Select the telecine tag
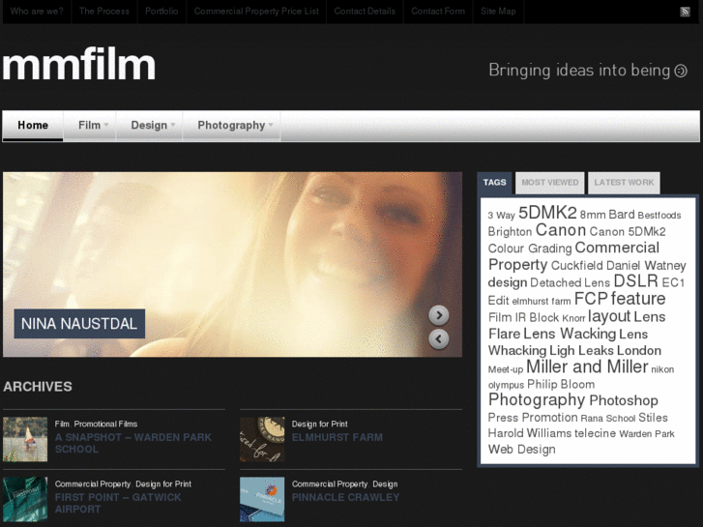The image size is (703, 527). coord(596,433)
